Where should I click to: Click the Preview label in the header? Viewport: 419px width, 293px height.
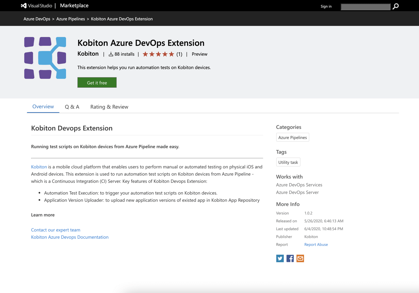(x=200, y=54)
